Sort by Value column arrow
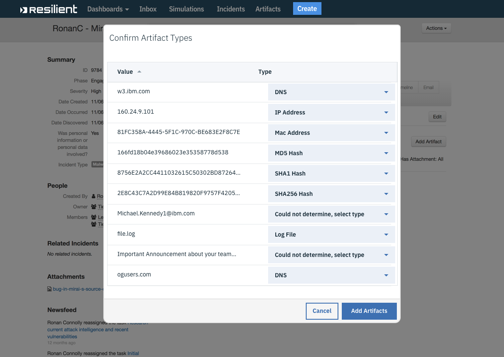This screenshot has height=357, width=504. (x=139, y=72)
